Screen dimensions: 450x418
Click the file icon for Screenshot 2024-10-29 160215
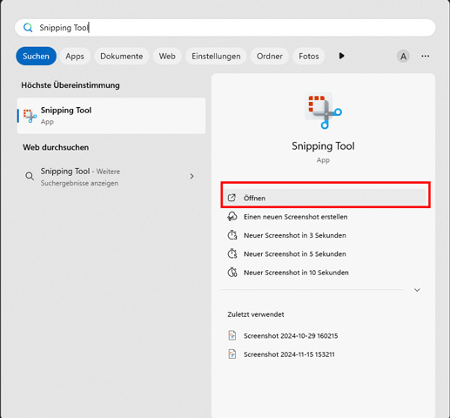point(232,335)
